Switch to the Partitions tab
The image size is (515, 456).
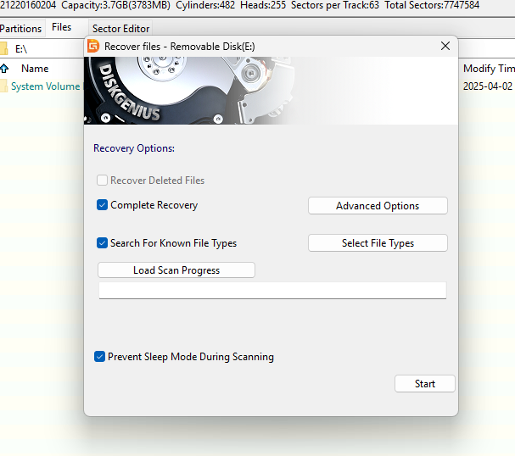[x=20, y=29]
